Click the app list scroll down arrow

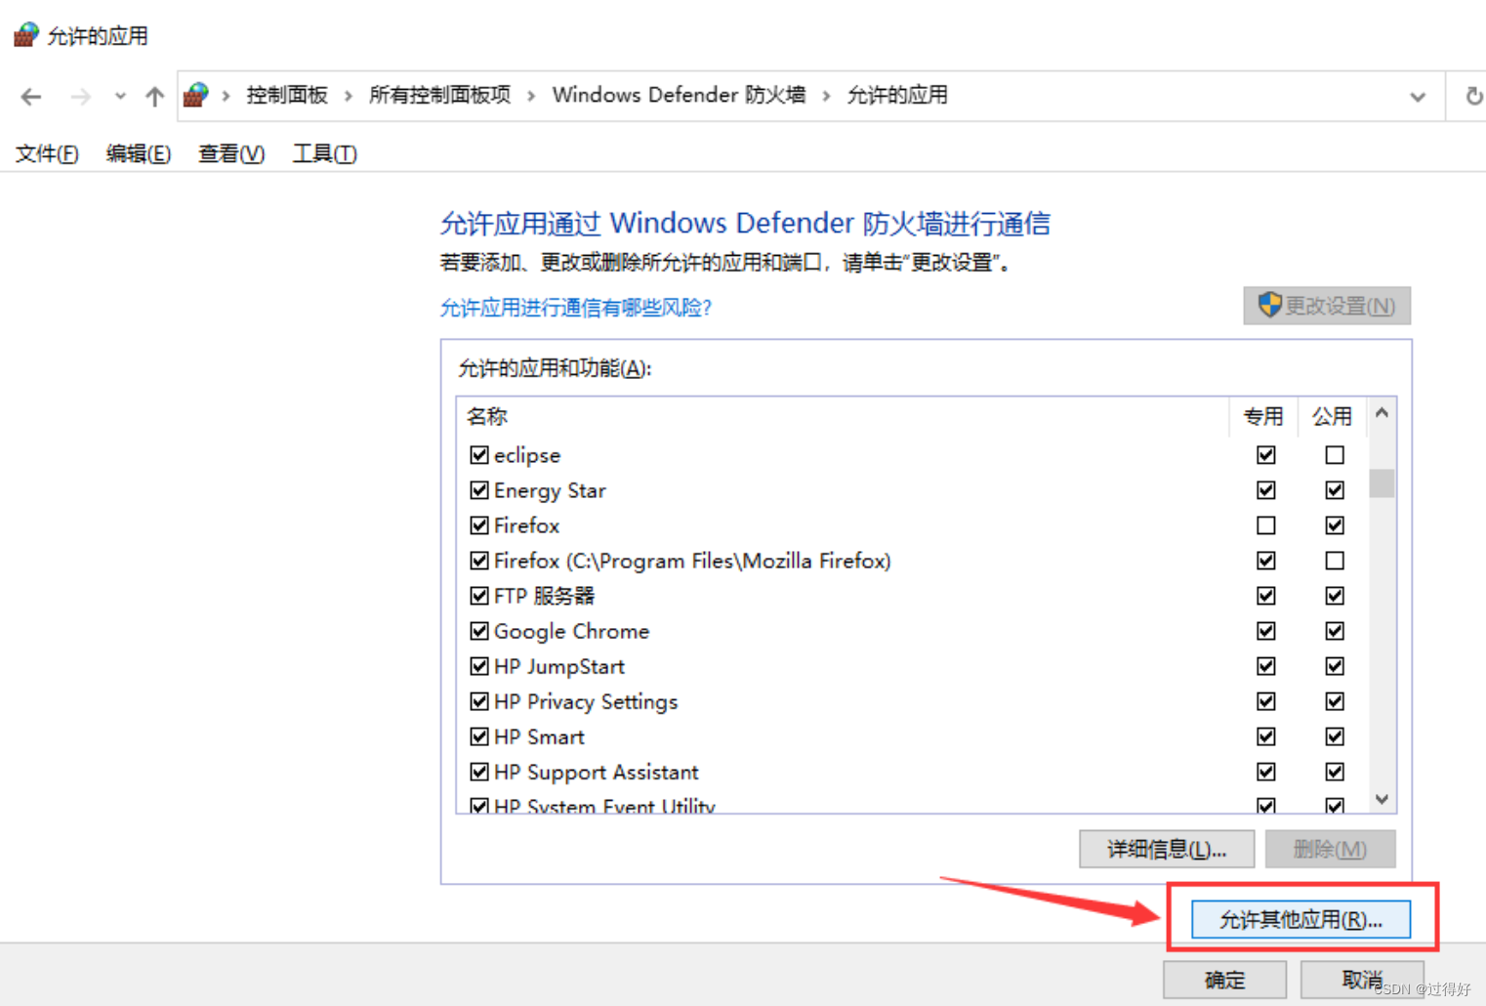[1382, 799]
